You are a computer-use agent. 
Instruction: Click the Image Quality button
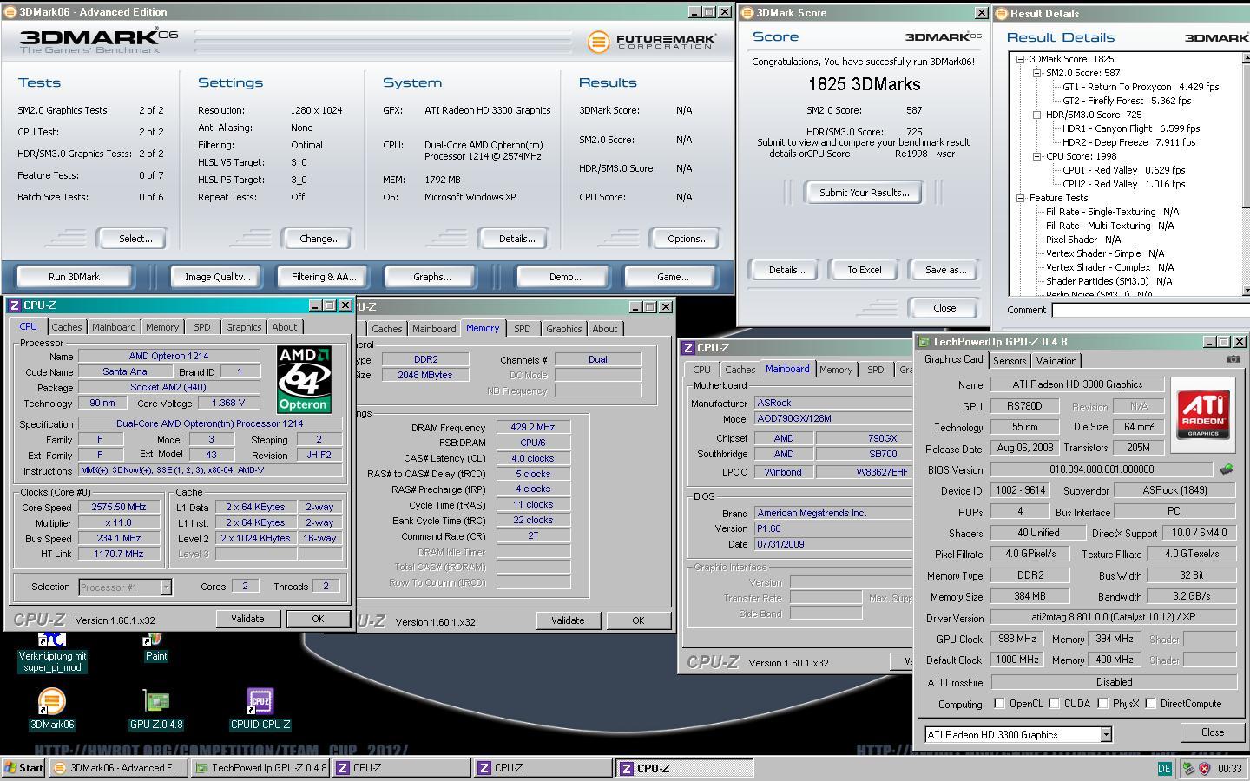(217, 277)
